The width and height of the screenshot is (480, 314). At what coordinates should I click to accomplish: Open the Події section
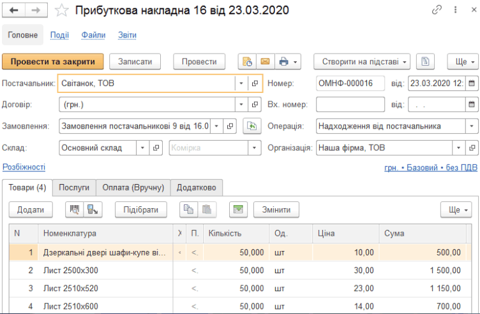point(60,35)
